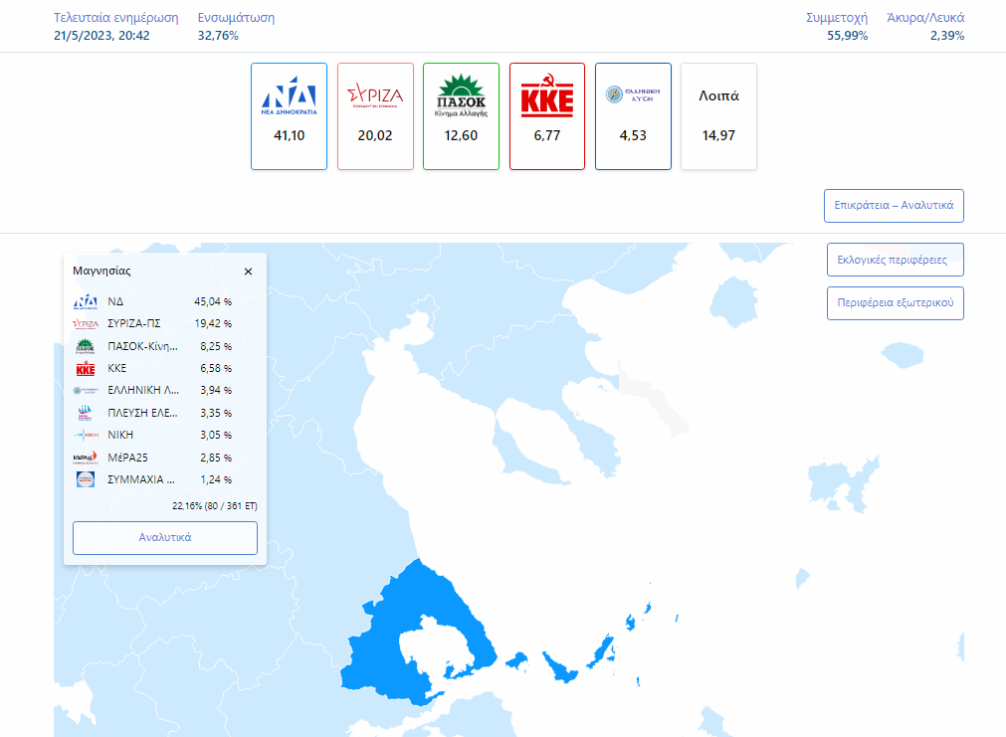Open the Λοιπά parties card

[718, 115]
